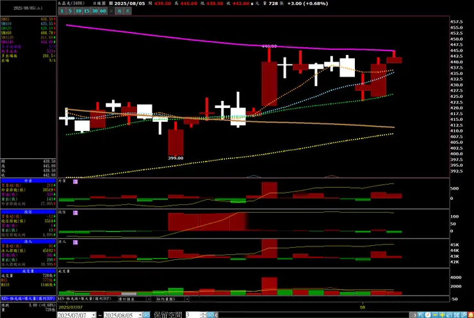This screenshot has width=474, height=318.
Task: Click the chart-type icon next to 日線圖
Action: (111, 3)
